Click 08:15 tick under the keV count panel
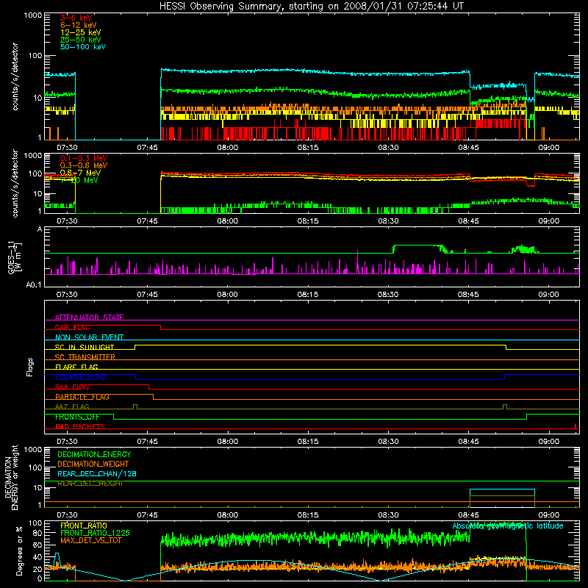This screenshot has width=588, height=588. (x=308, y=148)
